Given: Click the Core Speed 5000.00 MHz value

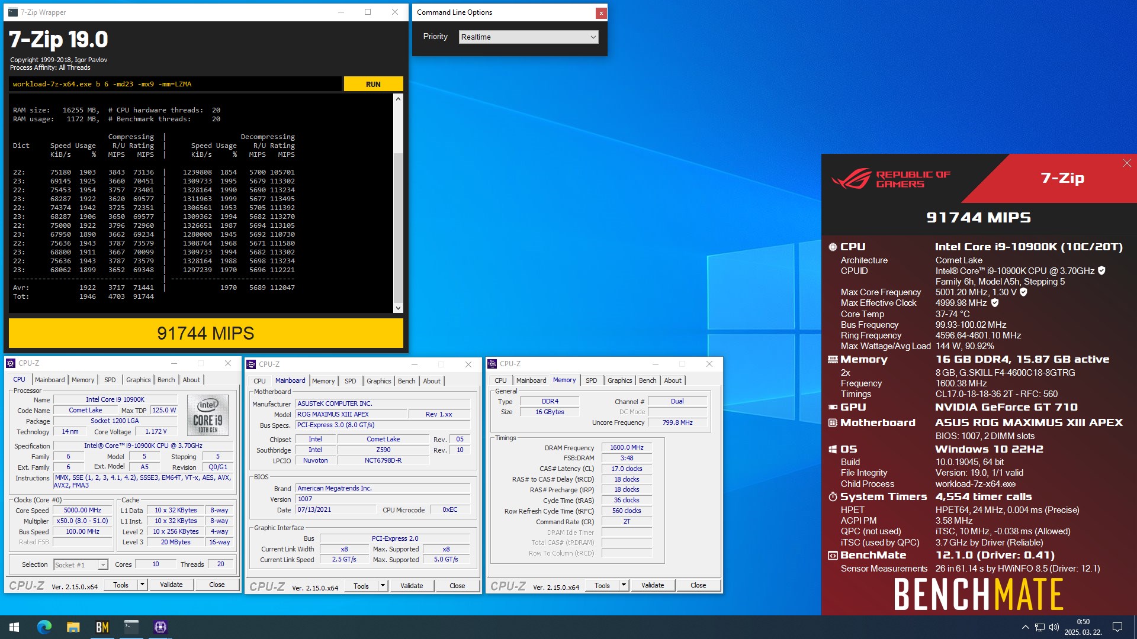Looking at the screenshot, I should point(82,510).
